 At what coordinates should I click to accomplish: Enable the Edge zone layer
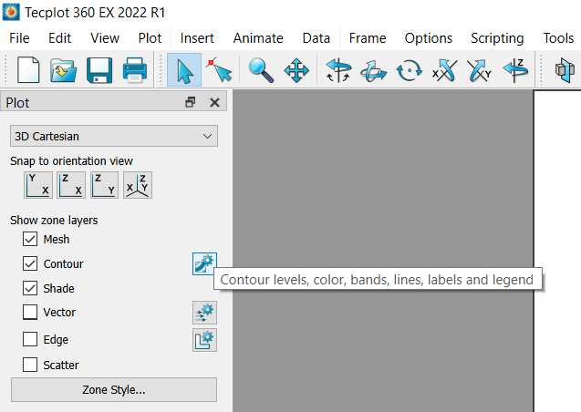30,339
